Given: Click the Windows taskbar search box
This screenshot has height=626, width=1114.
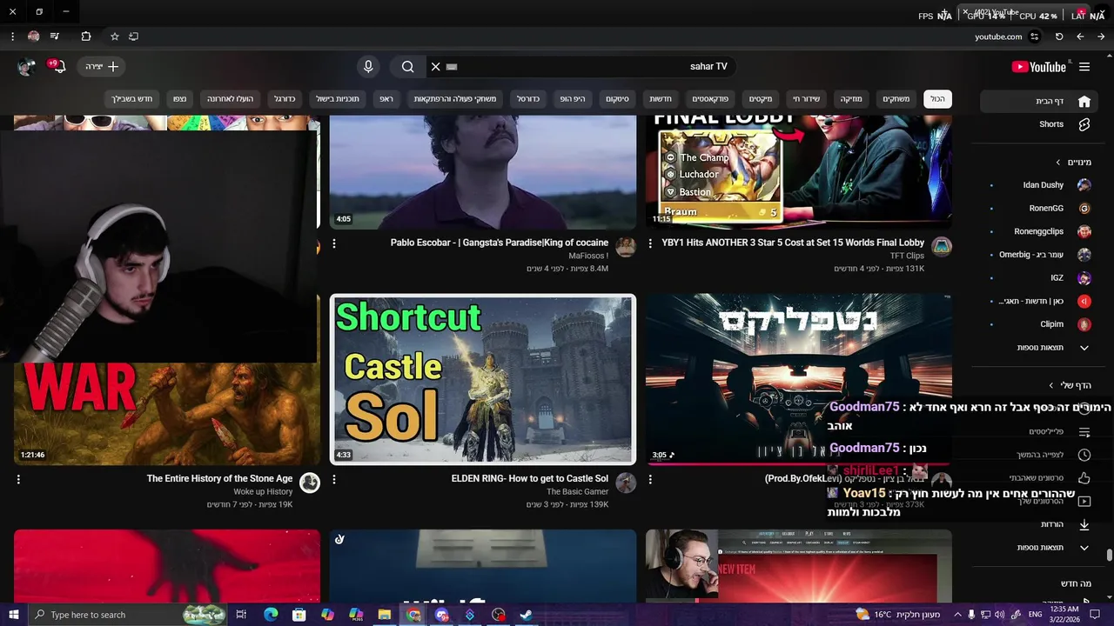Looking at the screenshot, I should coord(127,615).
